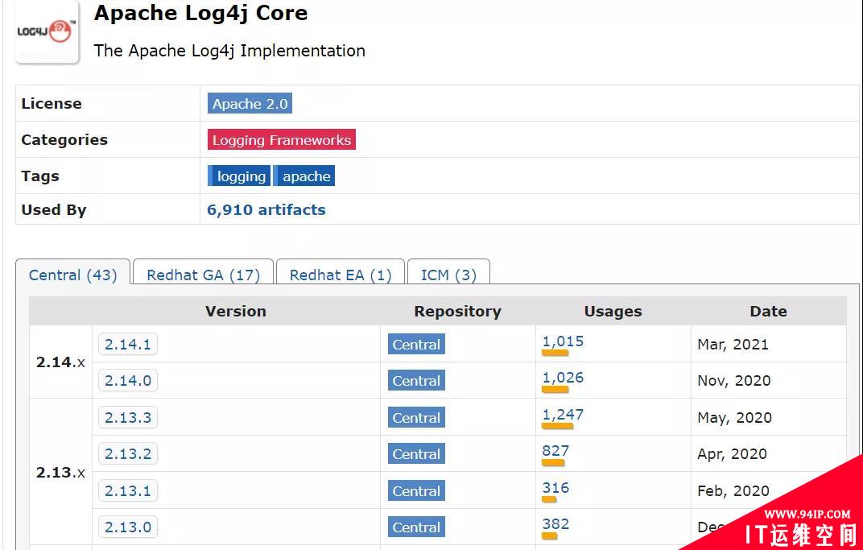Image resolution: width=863 pixels, height=550 pixels.
Task: Click the Feb, 2020 date cell
Action: (733, 491)
